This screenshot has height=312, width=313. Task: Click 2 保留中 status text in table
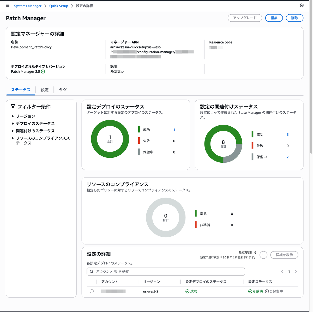276,291
